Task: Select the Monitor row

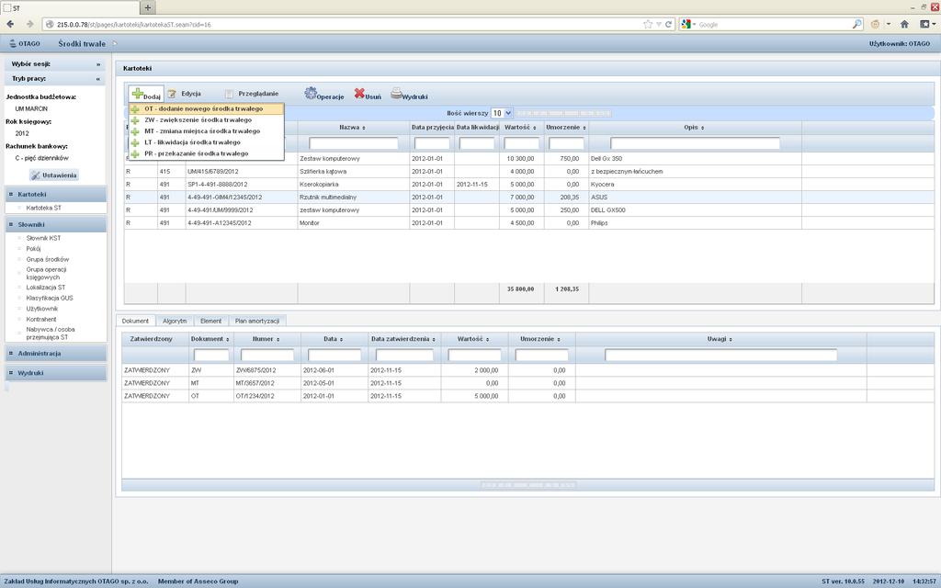Action: click(528, 222)
